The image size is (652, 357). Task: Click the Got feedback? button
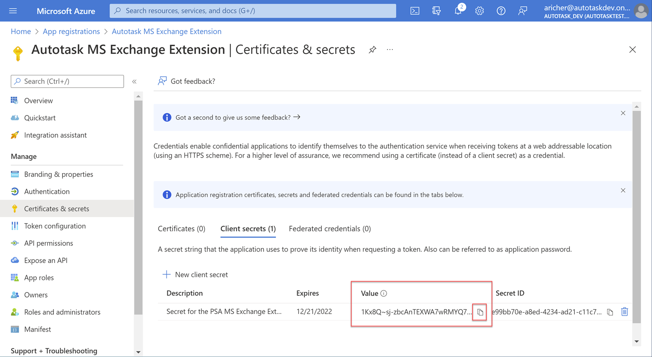(186, 81)
